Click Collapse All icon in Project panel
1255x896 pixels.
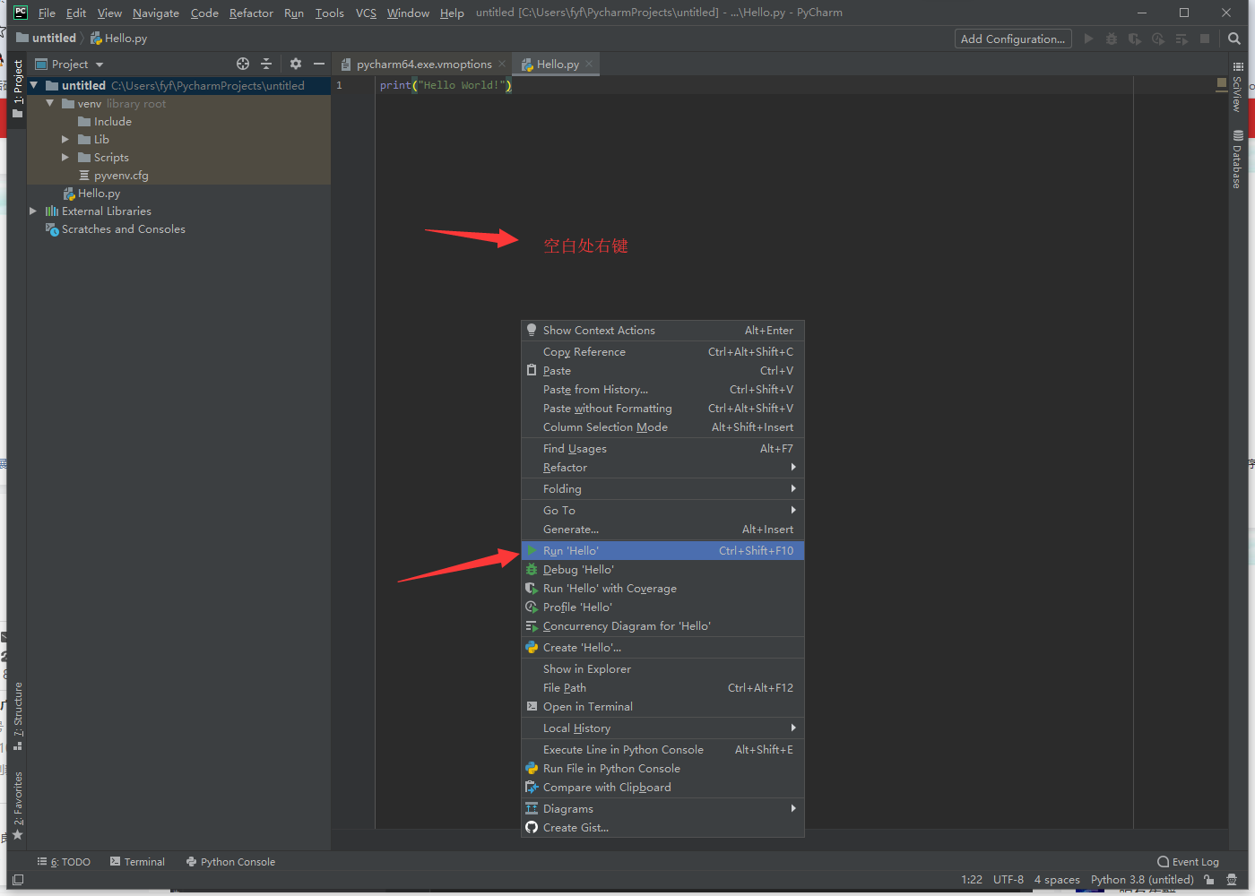point(265,64)
